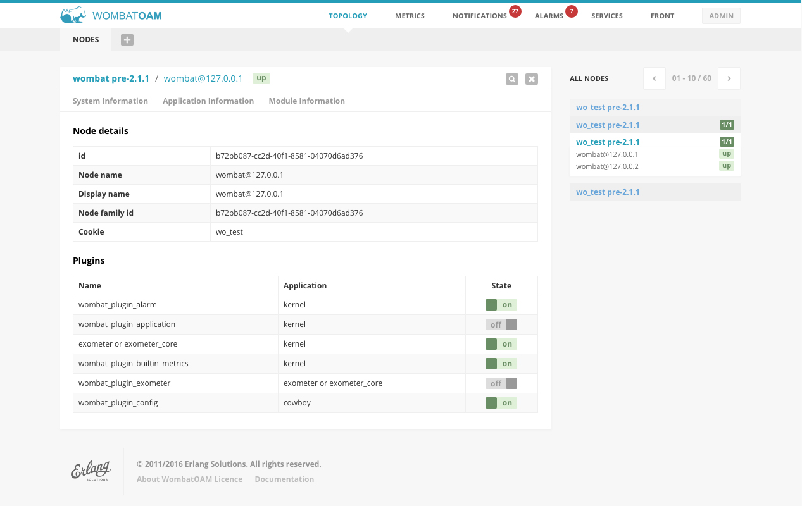Click the wombat_plugin_exometer name cell
Viewport: 802px width, 506px height.
175,383
